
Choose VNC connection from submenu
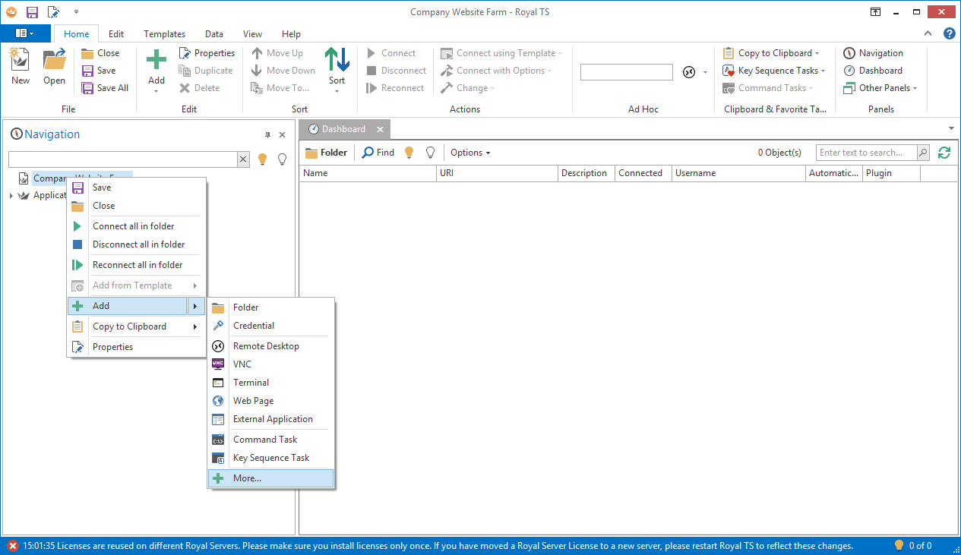point(242,364)
